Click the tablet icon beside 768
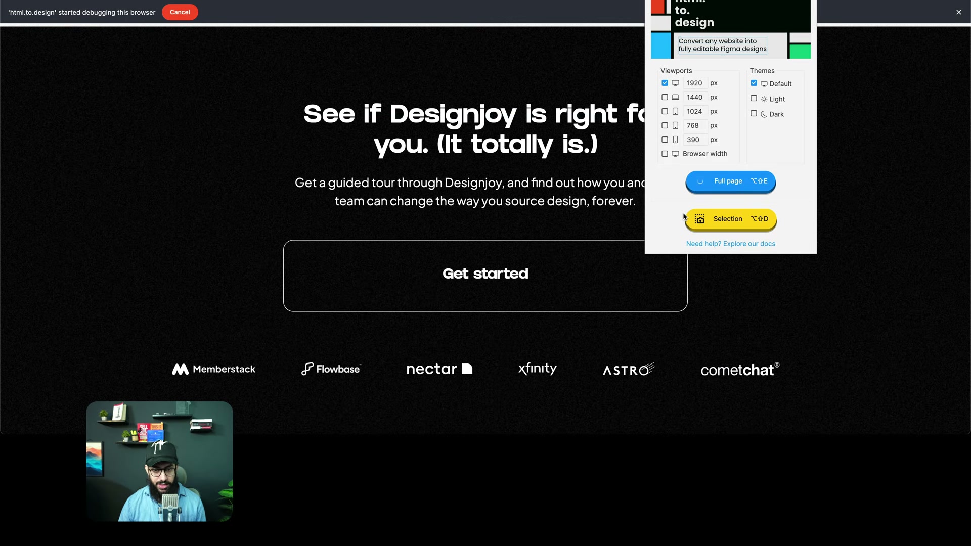The height and width of the screenshot is (546, 971). pyautogui.click(x=675, y=125)
